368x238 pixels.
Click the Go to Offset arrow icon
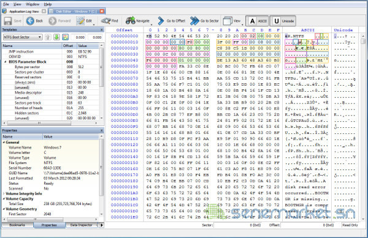161,21
